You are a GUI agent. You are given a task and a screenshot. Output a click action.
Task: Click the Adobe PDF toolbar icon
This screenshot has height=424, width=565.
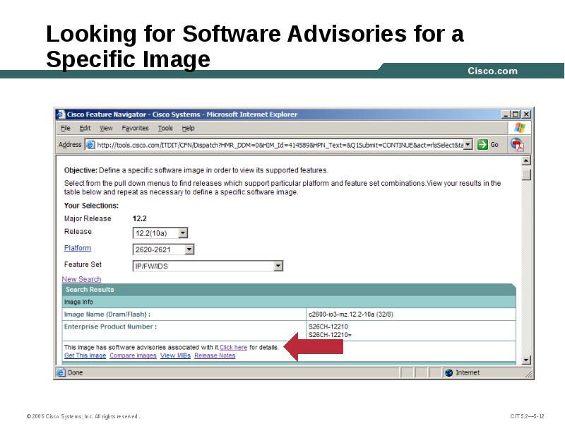518,145
